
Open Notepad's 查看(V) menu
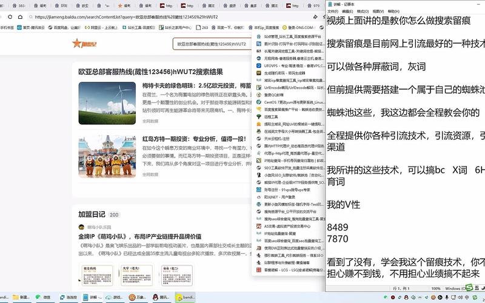378,11
